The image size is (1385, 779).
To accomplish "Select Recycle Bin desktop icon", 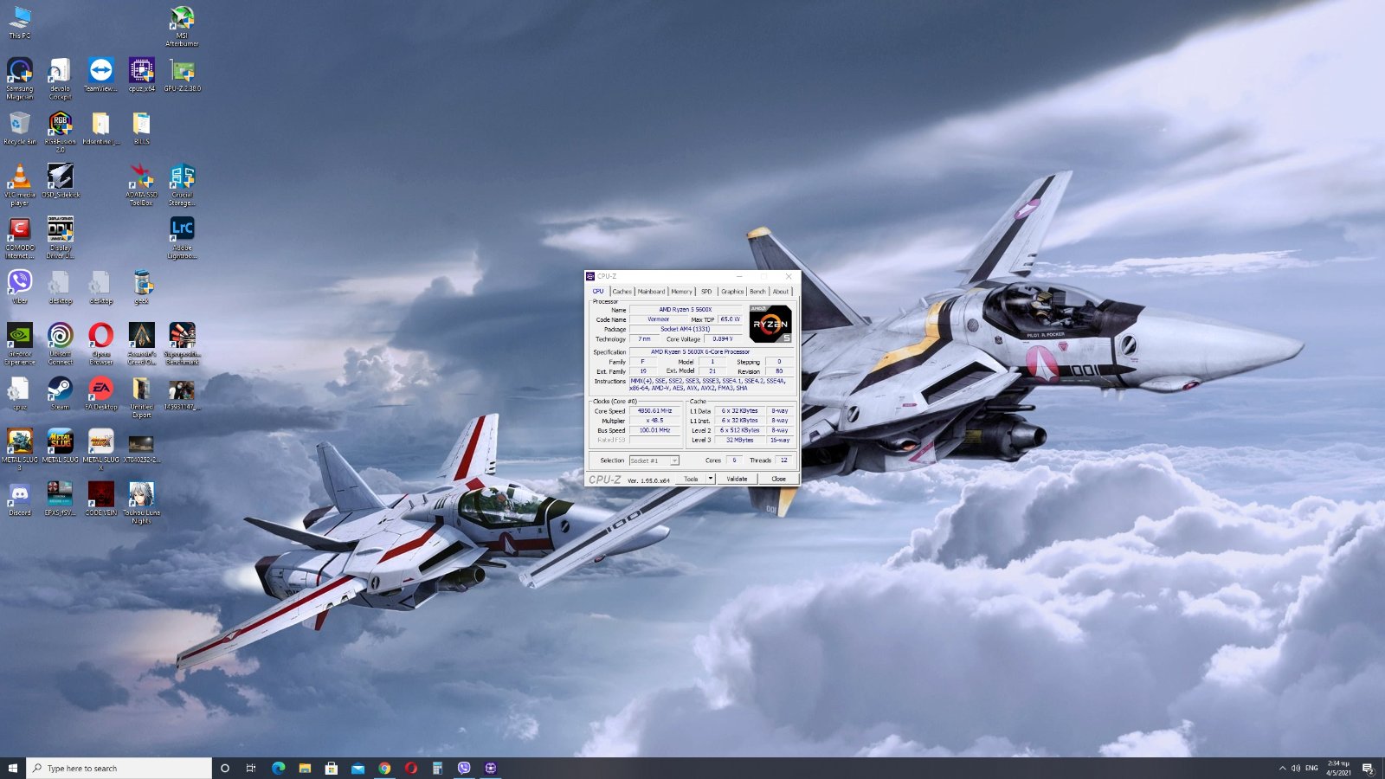I will tap(19, 128).
